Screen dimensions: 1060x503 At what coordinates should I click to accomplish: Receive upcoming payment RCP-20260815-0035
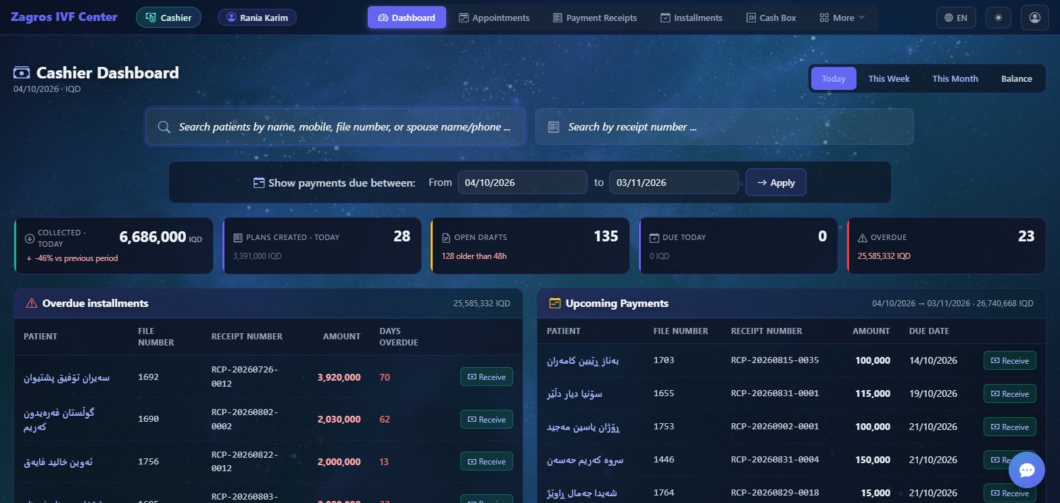click(1010, 360)
